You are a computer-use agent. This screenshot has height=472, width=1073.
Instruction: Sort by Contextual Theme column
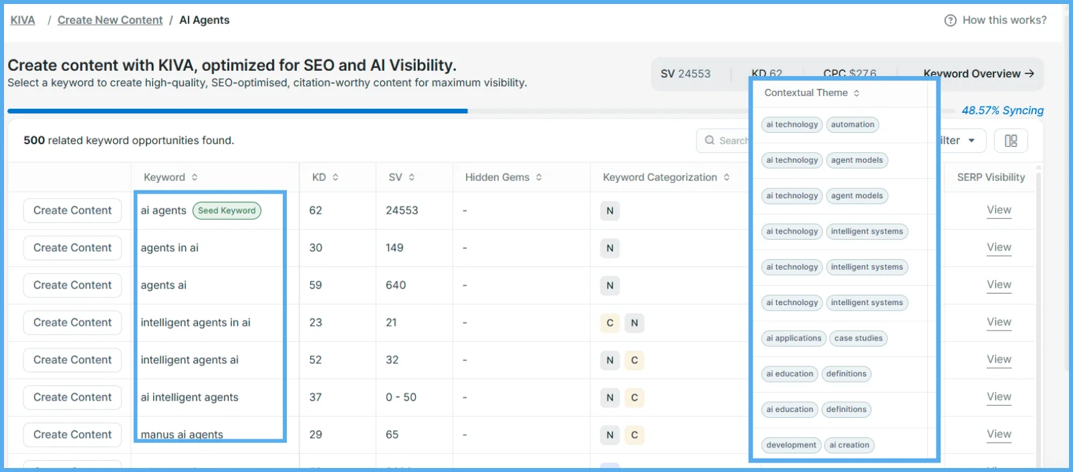[x=856, y=93]
